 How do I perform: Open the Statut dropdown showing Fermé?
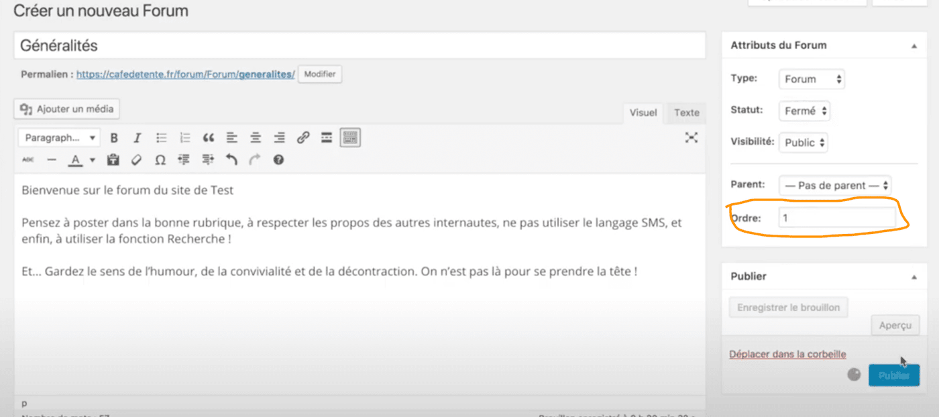click(804, 111)
